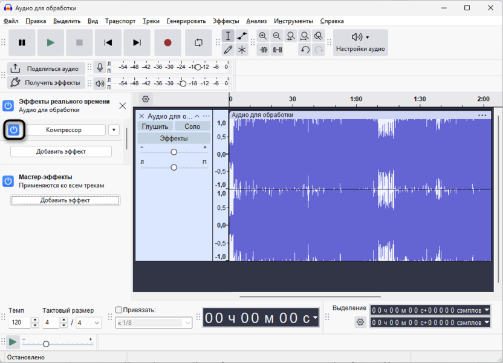Viewport: 503px width, 363px height.
Task: Click Play-at-speed green button
Action: pos(13,342)
